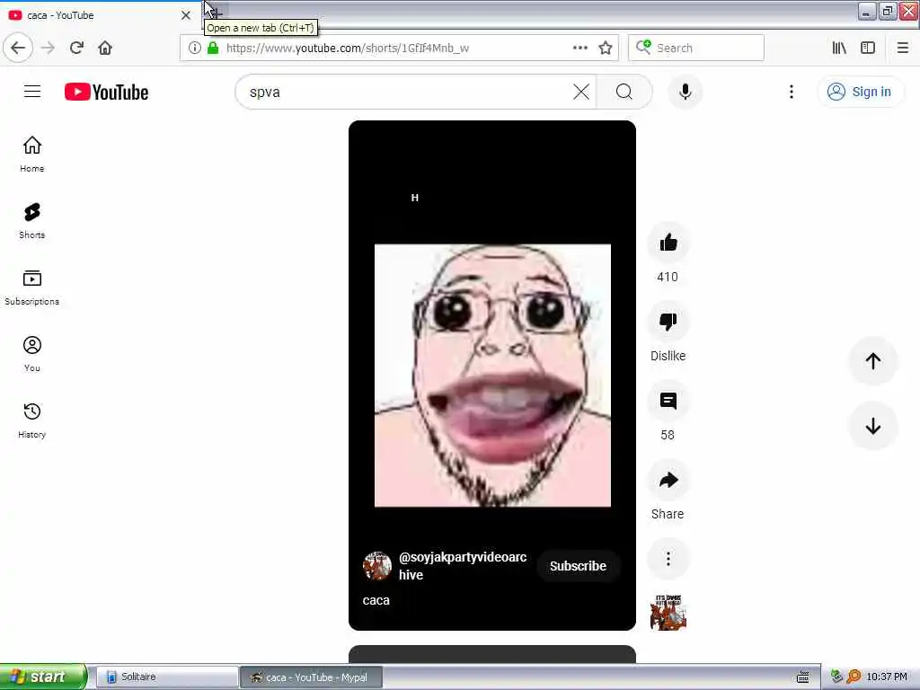The width and height of the screenshot is (920, 690).
Task: Click the caca video title
Action: click(376, 600)
